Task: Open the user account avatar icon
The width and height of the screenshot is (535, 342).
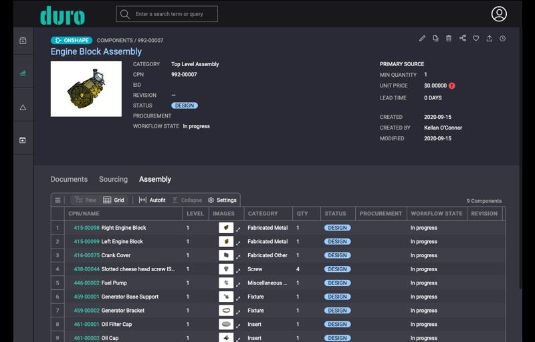Action: pos(499,14)
